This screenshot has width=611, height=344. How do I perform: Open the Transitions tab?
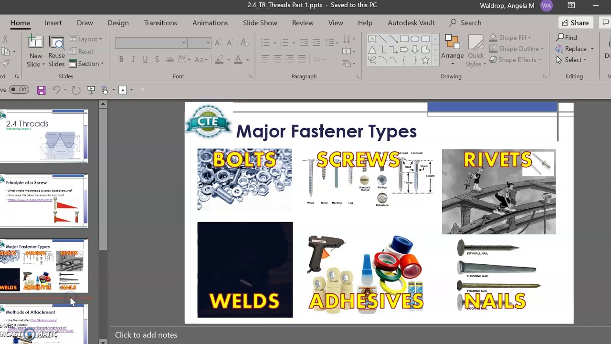pos(160,23)
